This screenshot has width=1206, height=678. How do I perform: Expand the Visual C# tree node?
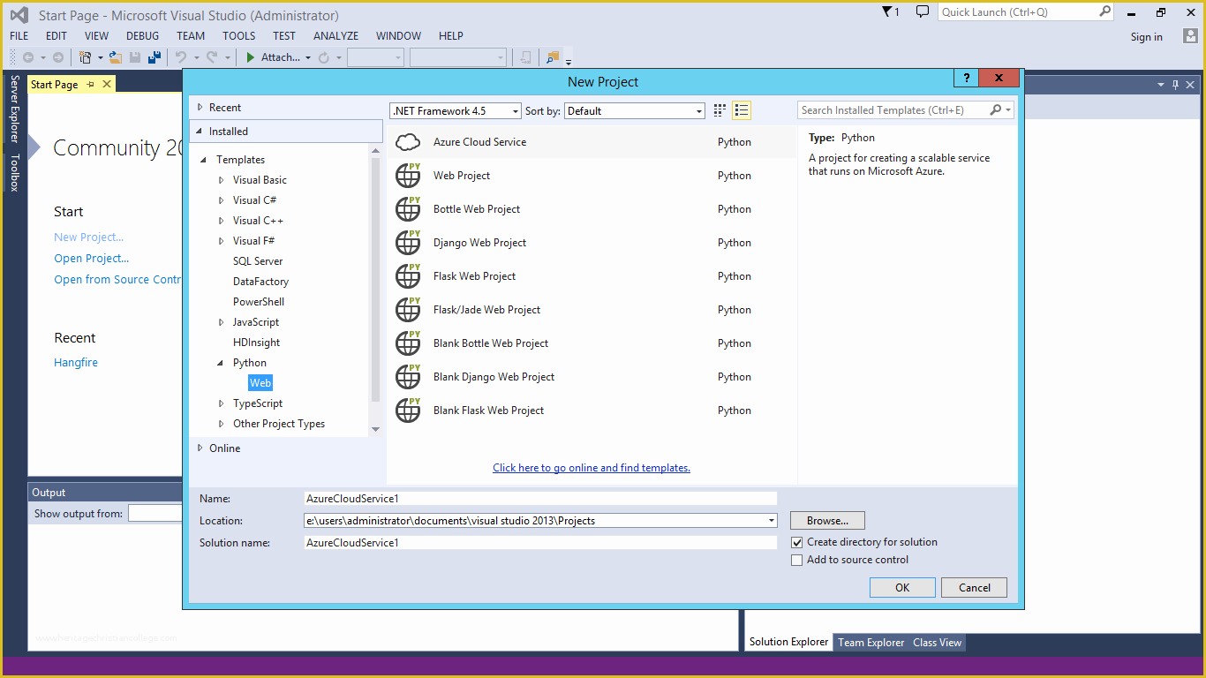coord(222,200)
